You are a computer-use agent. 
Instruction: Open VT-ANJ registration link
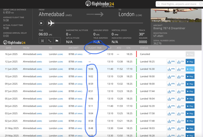[78, 121]
